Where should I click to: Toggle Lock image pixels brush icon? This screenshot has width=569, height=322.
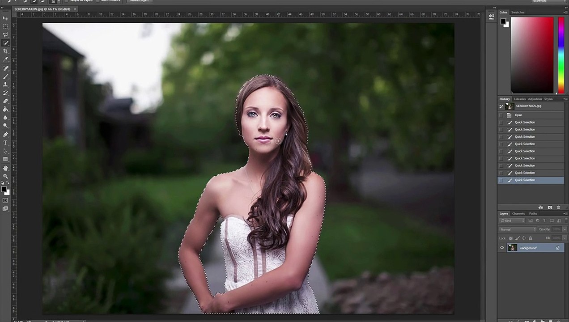click(517, 238)
